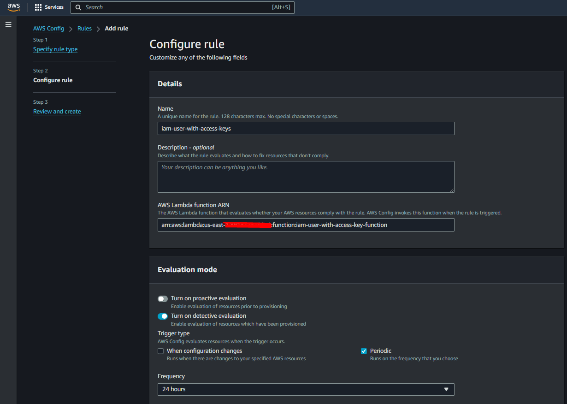Open the hamburger side navigation menu
The height and width of the screenshot is (404, 567).
(x=8, y=24)
